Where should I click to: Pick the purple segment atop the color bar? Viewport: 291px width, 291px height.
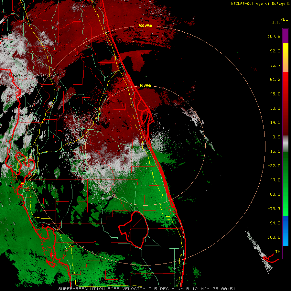tap(286, 36)
